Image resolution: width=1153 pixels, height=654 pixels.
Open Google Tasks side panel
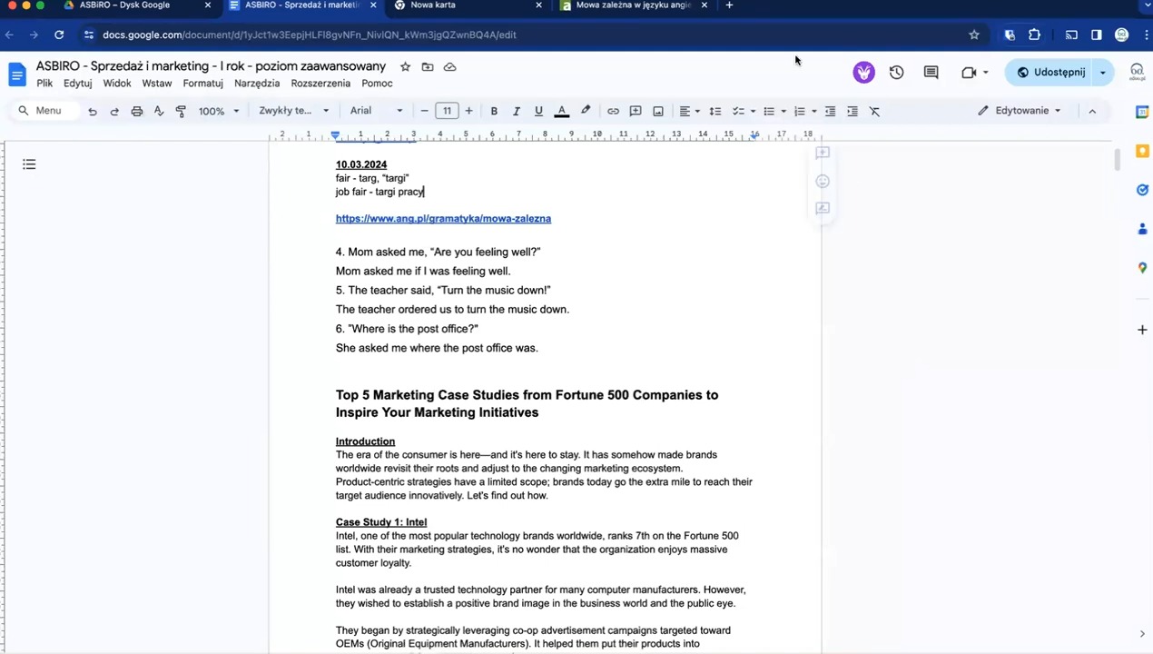(1142, 190)
